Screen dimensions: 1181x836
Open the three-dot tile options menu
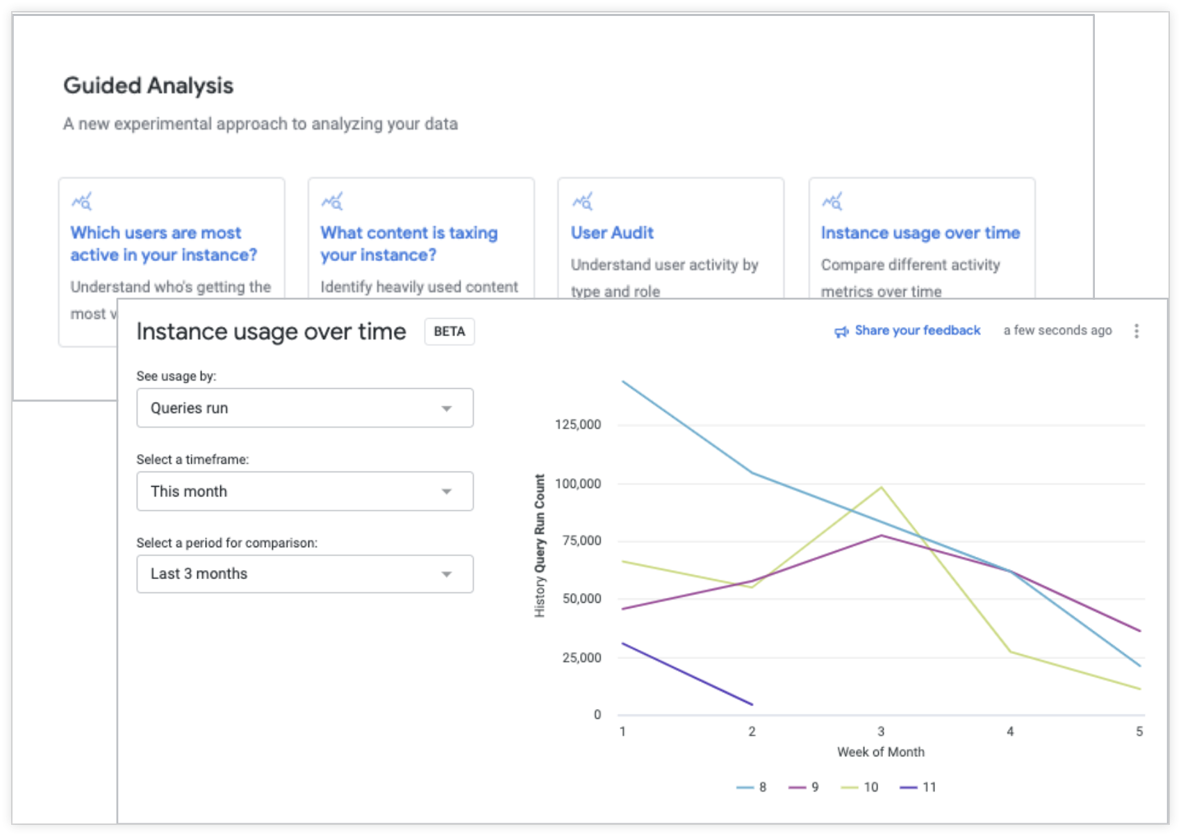[1137, 331]
